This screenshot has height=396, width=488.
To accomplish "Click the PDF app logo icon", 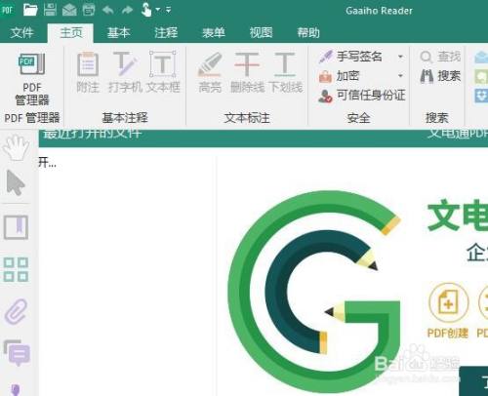I will tap(7, 10).
